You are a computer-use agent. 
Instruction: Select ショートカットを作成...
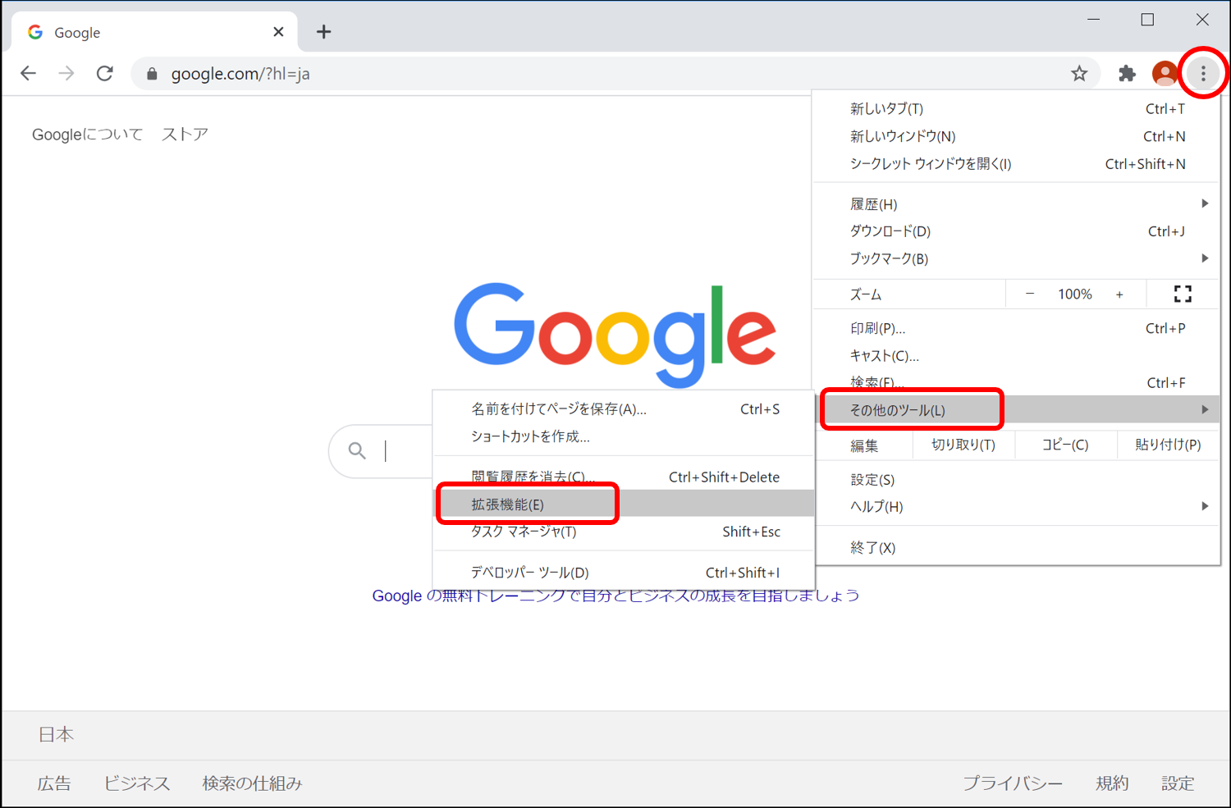[624, 436]
